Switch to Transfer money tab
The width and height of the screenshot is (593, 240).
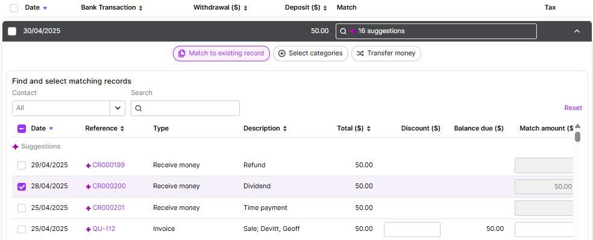point(386,54)
